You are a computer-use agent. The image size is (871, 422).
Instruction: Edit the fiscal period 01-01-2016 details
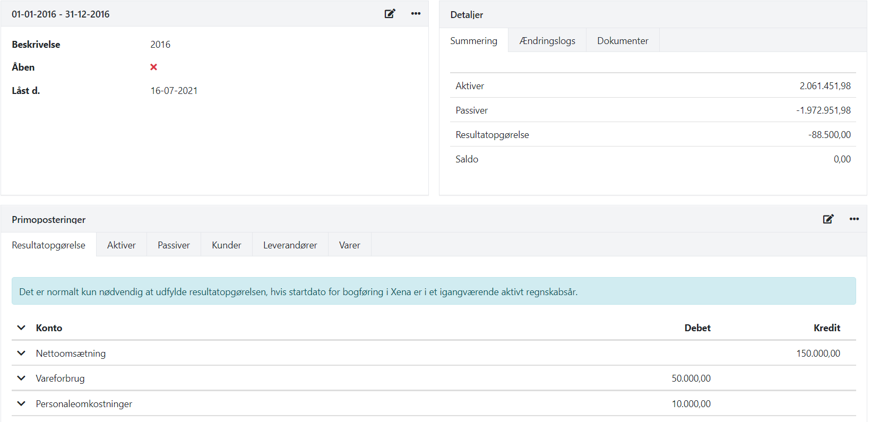[x=390, y=14]
